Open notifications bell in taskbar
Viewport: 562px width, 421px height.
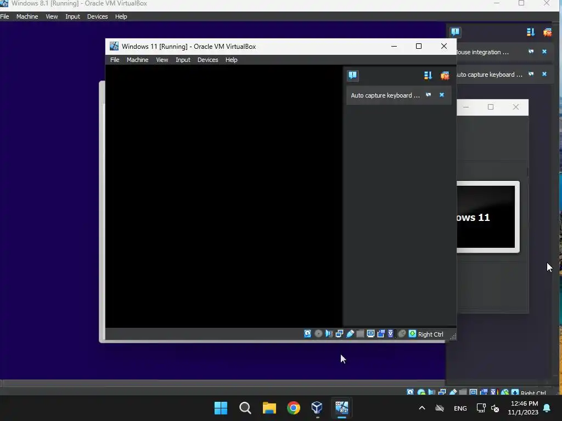tap(547, 408)
